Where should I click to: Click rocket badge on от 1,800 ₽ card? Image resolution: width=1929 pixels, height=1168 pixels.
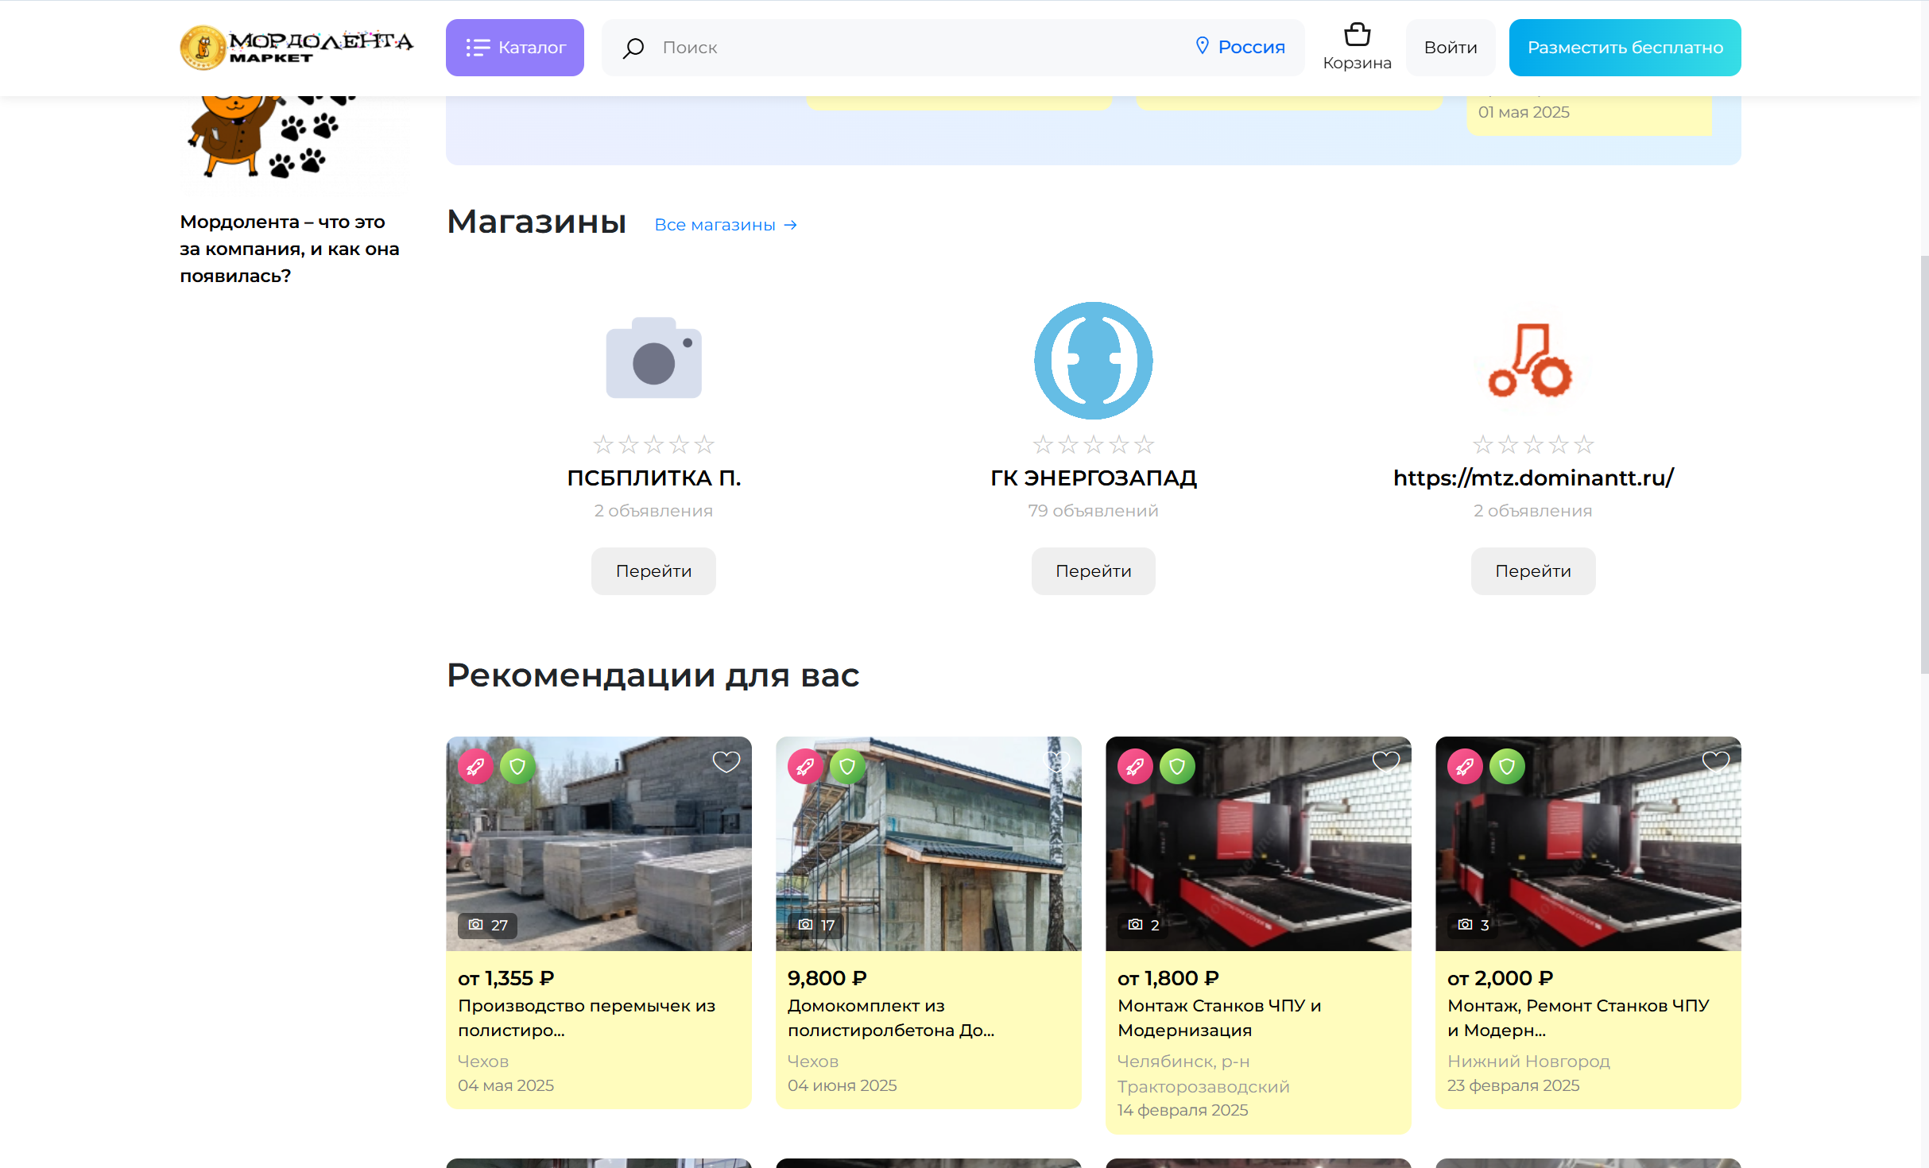(1135, 766)
